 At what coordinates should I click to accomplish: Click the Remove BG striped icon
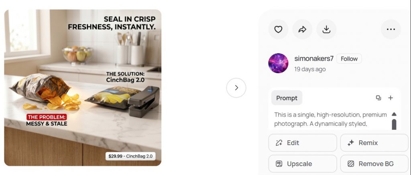tap(351, 164)
